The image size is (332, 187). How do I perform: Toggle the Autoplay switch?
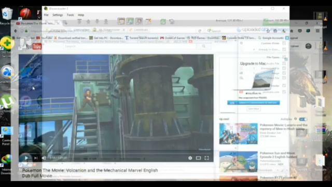click(303, 119)
